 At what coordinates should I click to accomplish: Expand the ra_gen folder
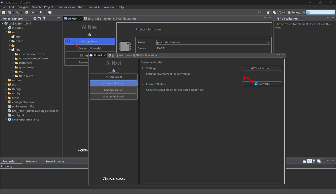(6, 80)
